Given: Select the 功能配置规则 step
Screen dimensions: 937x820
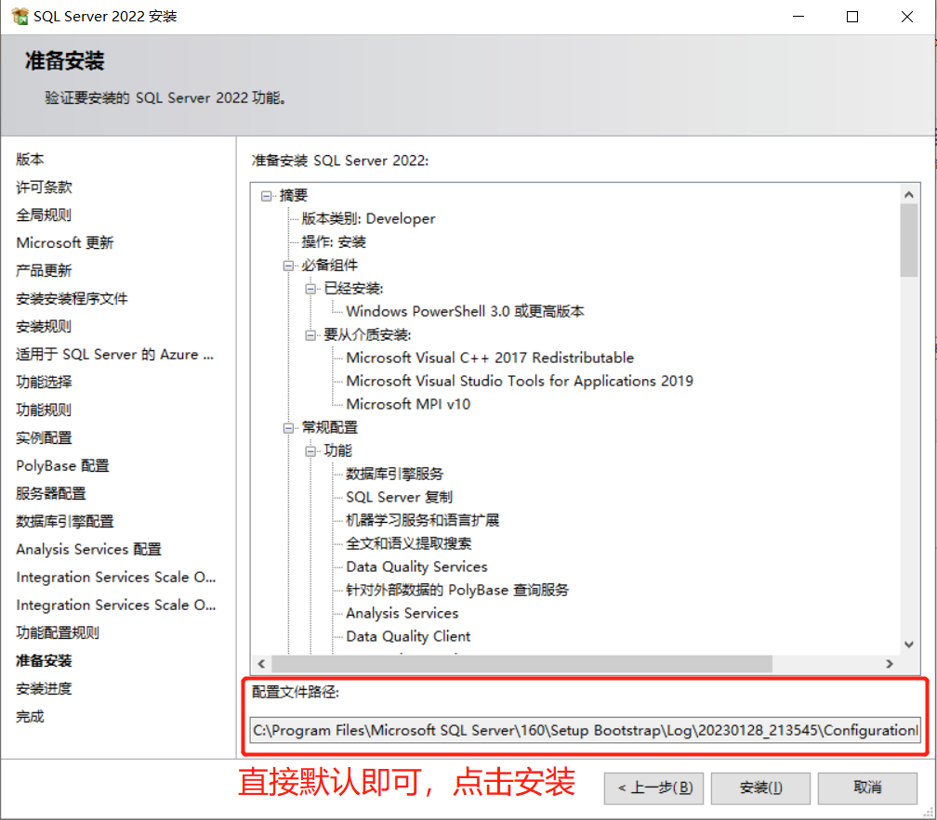Looking at the screenshot, I should [x=58, y=632].
